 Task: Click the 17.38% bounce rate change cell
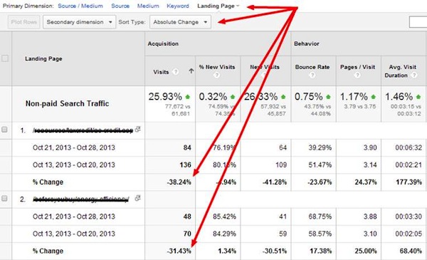(x=320, y=251)
